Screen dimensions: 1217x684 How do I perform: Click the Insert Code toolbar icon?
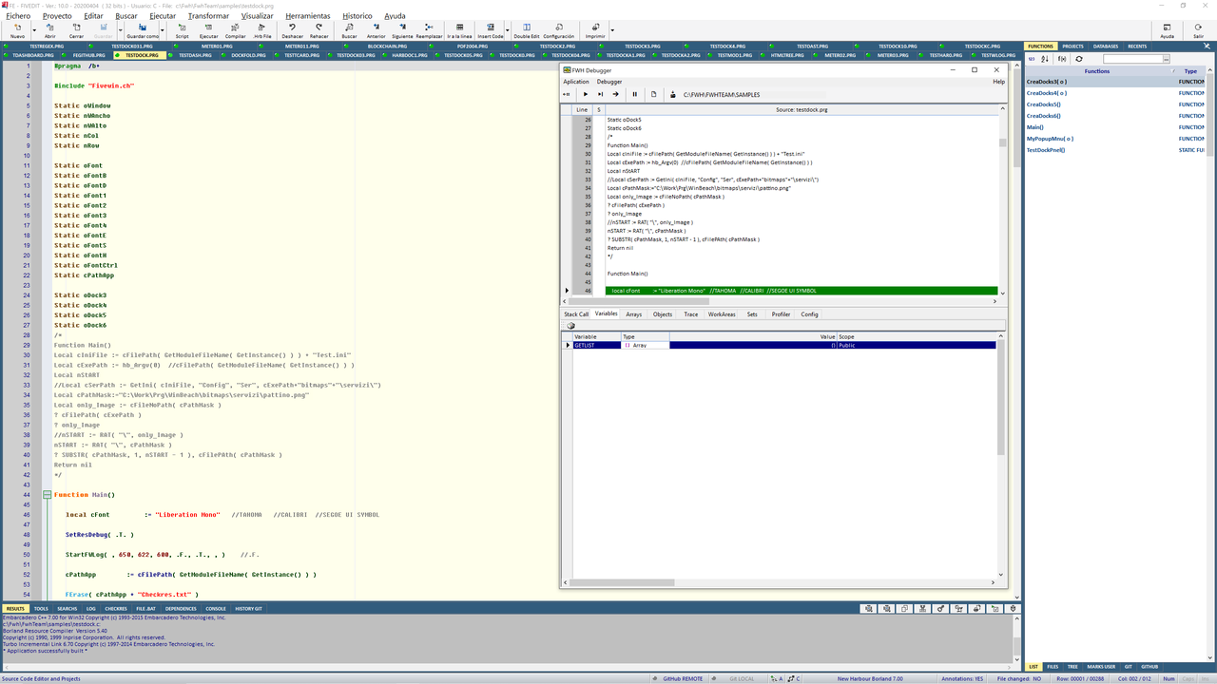click(490, 28)
